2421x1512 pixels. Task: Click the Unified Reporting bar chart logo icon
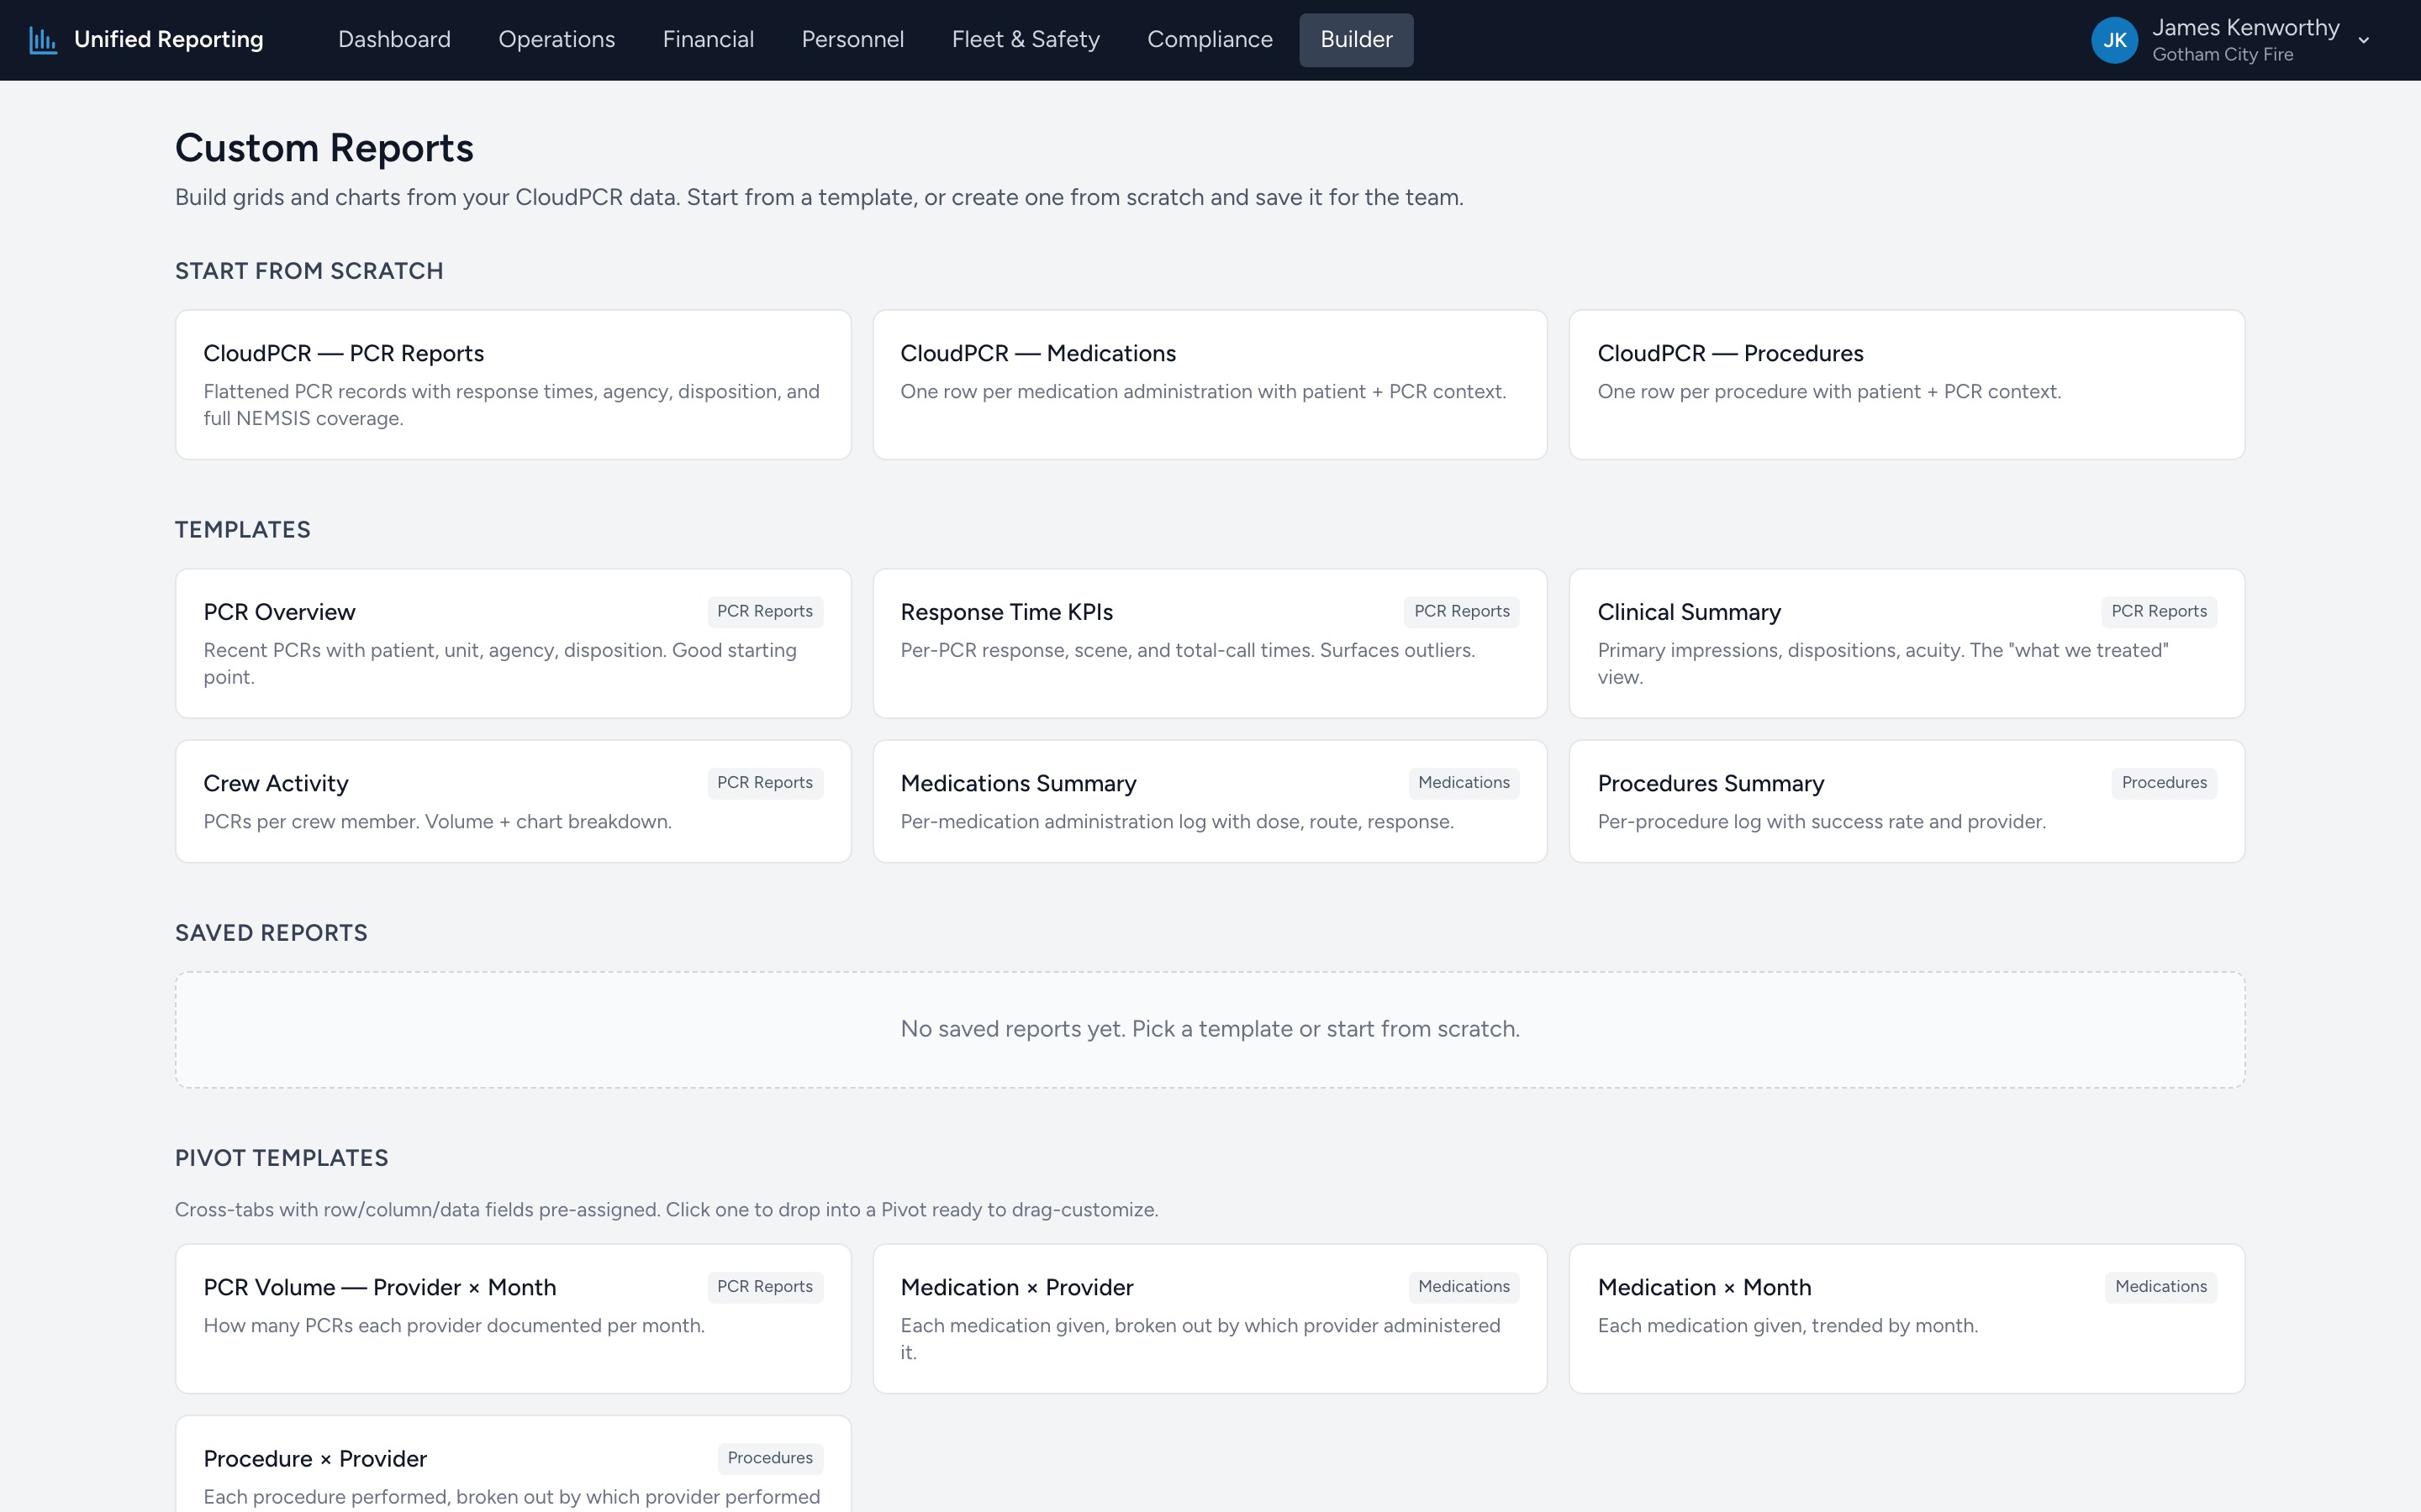point(43,40)
